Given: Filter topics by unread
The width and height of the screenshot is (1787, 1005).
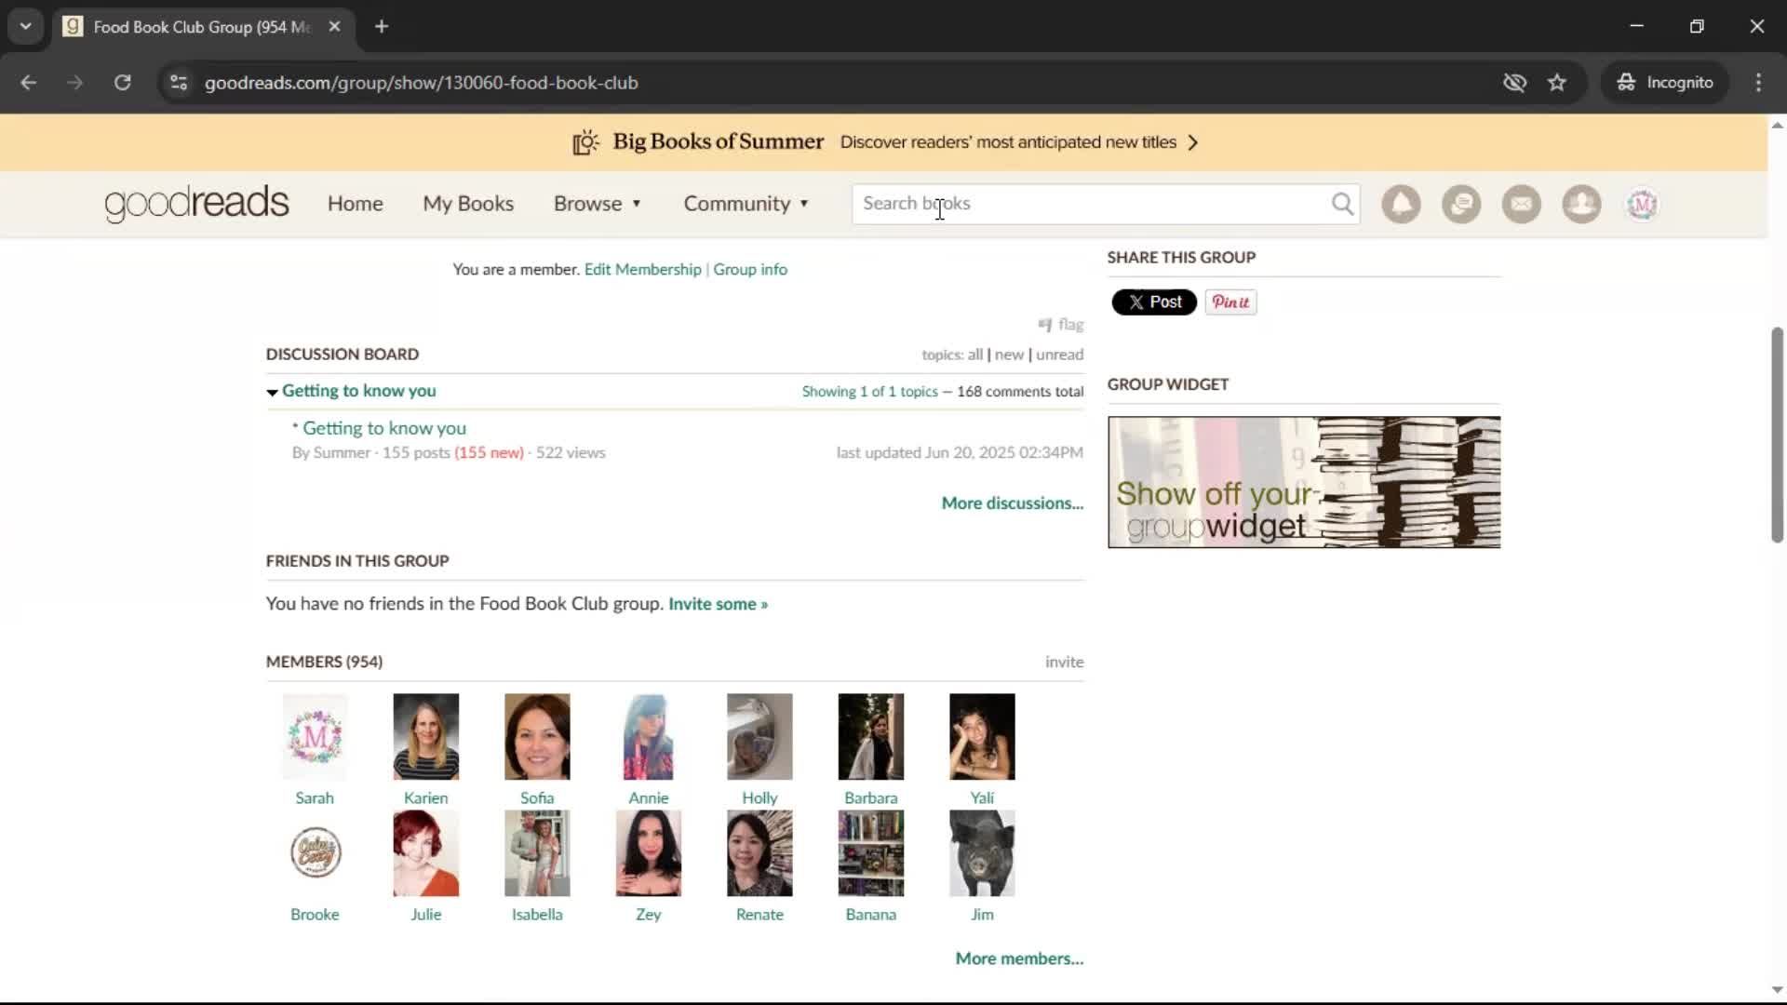Looking at the screenshot, I should 1059,355.
